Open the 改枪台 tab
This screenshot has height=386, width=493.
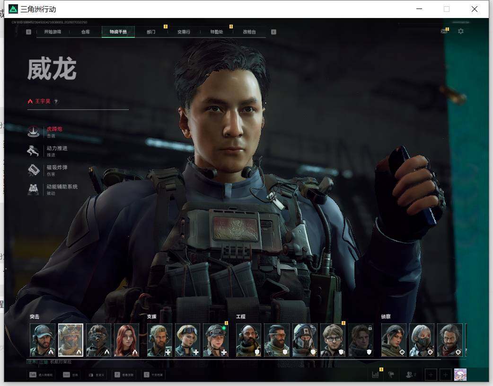[x=249, y=32]
